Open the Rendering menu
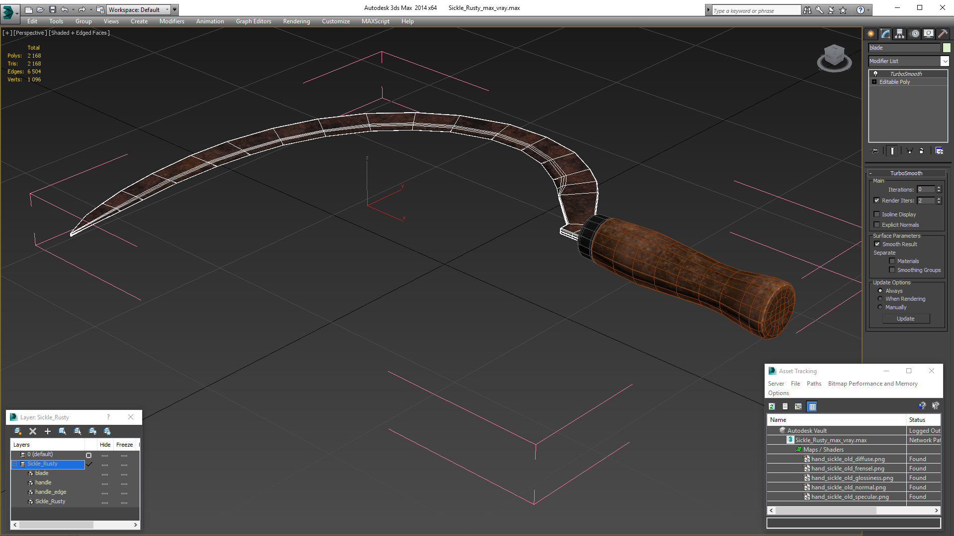Screen dimensions: 954x536 [x=296, y=21]
